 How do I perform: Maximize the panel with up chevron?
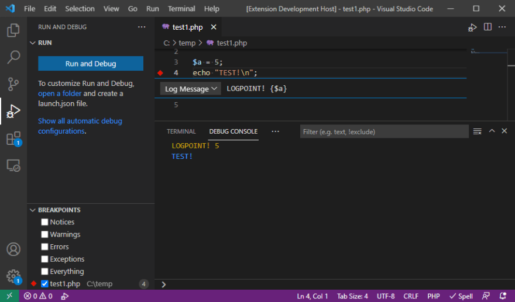tap(492, 131)
